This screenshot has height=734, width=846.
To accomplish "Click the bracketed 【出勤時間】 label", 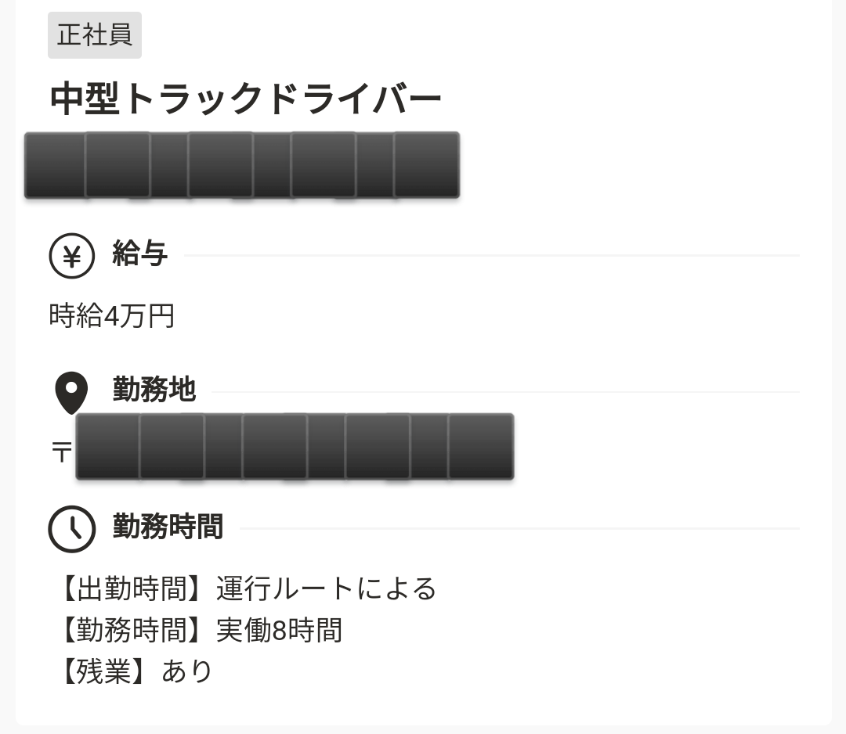I will 132,588.
